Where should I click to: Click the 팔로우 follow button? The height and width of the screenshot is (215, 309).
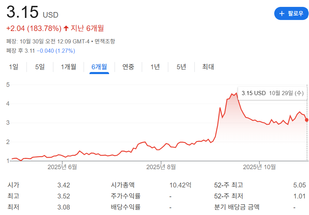[x=291, y=13]
